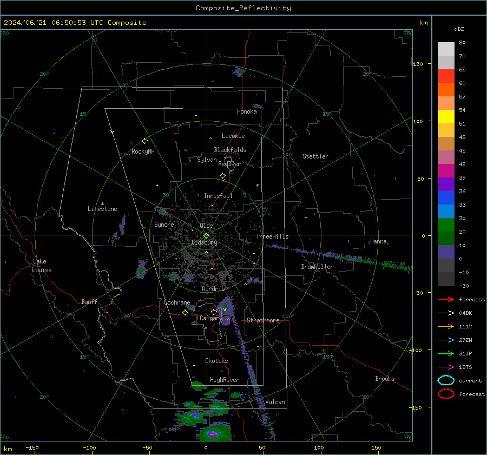The width and height of the screenshot is (487, 455).
Task: Click the purple echo over Calgary
Action: 226,311
